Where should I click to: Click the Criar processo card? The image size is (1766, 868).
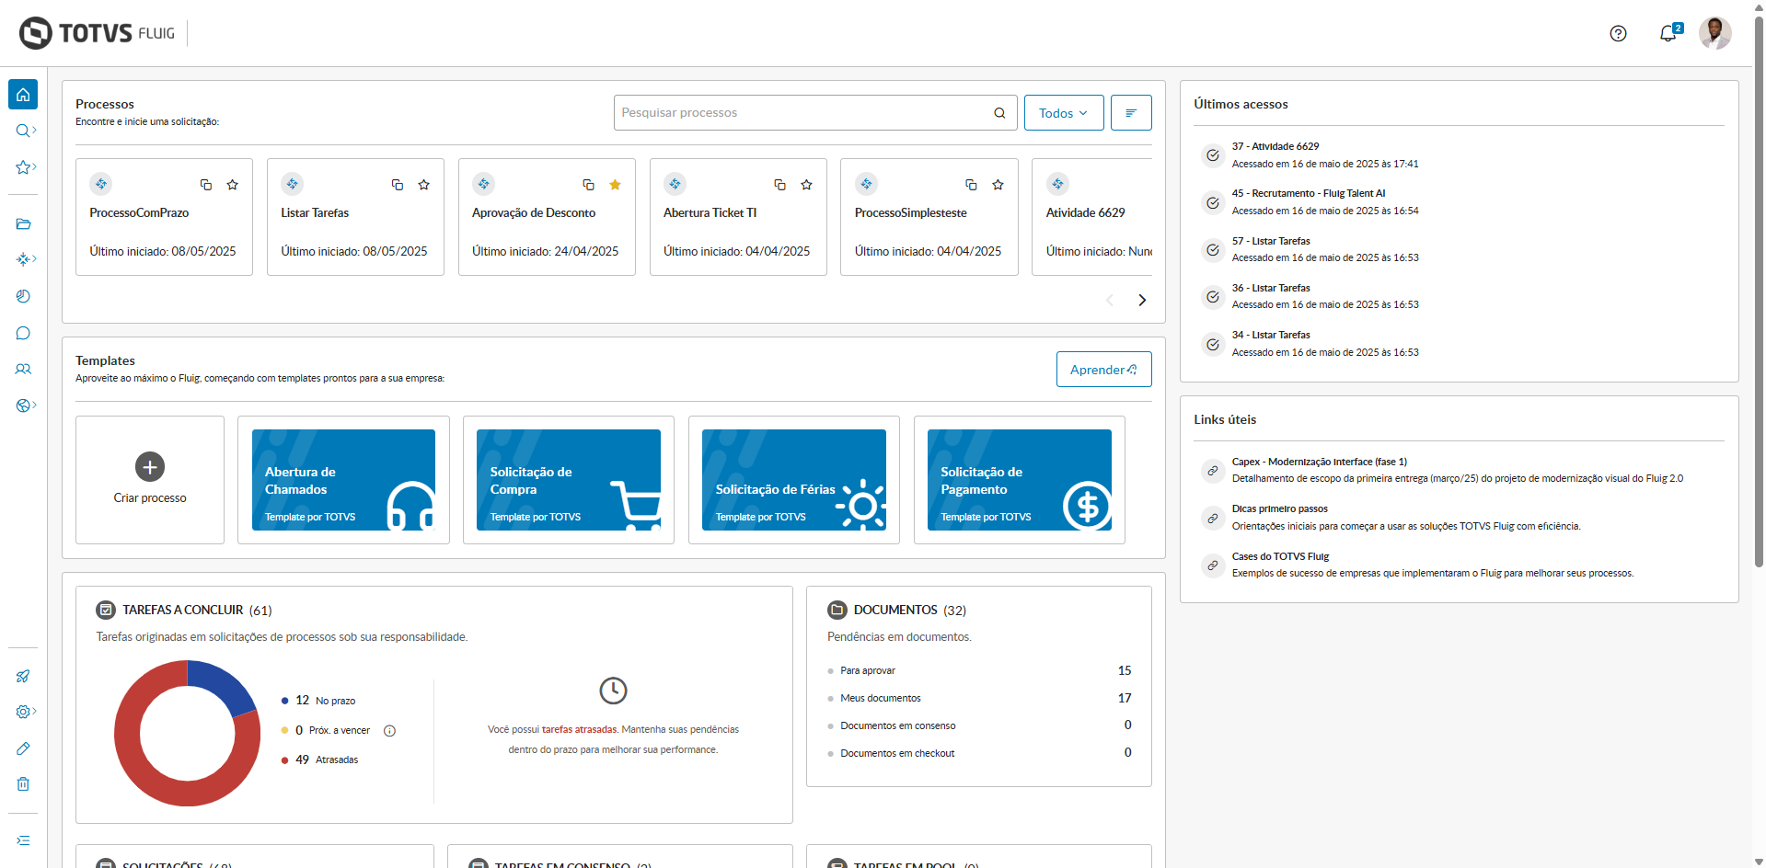pos(150,480)
